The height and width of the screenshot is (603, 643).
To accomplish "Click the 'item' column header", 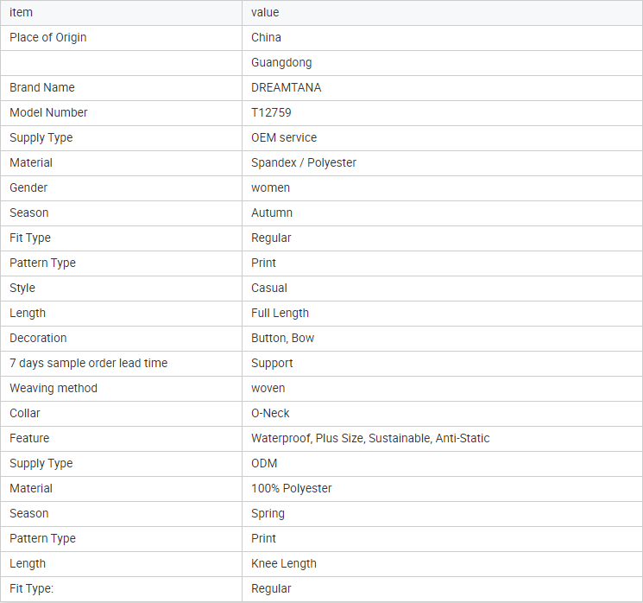I will click(x=21, y=12).
